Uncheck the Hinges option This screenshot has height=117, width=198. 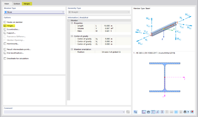[x=5, y=26]
